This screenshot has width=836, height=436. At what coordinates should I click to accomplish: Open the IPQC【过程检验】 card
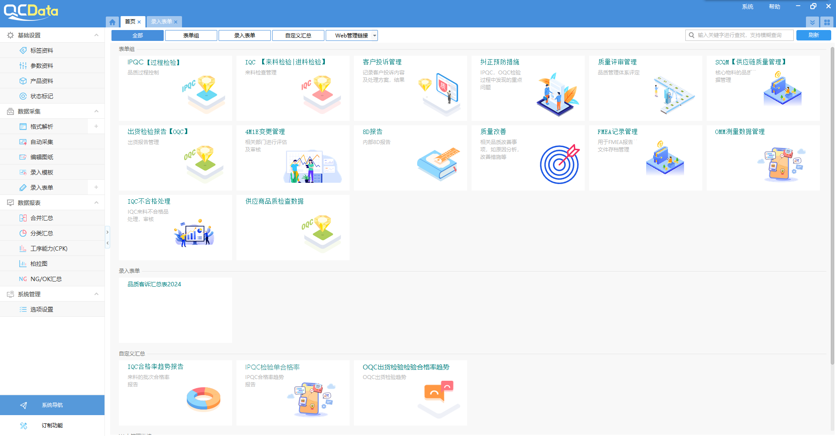click(175, 88)
